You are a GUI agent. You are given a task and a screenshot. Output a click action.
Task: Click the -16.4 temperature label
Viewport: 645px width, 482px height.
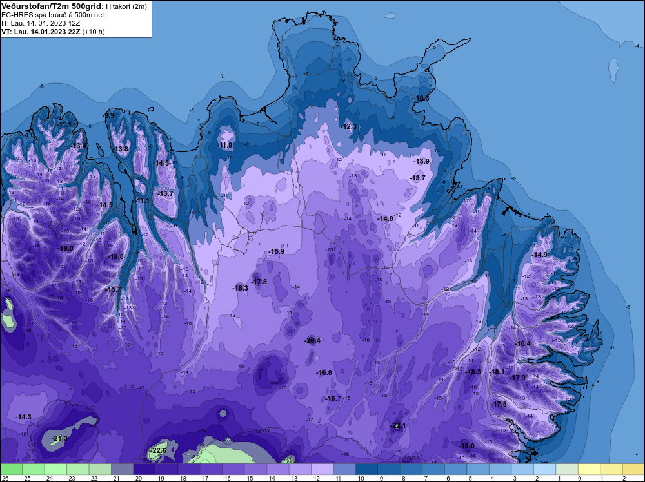coord(523,343)
